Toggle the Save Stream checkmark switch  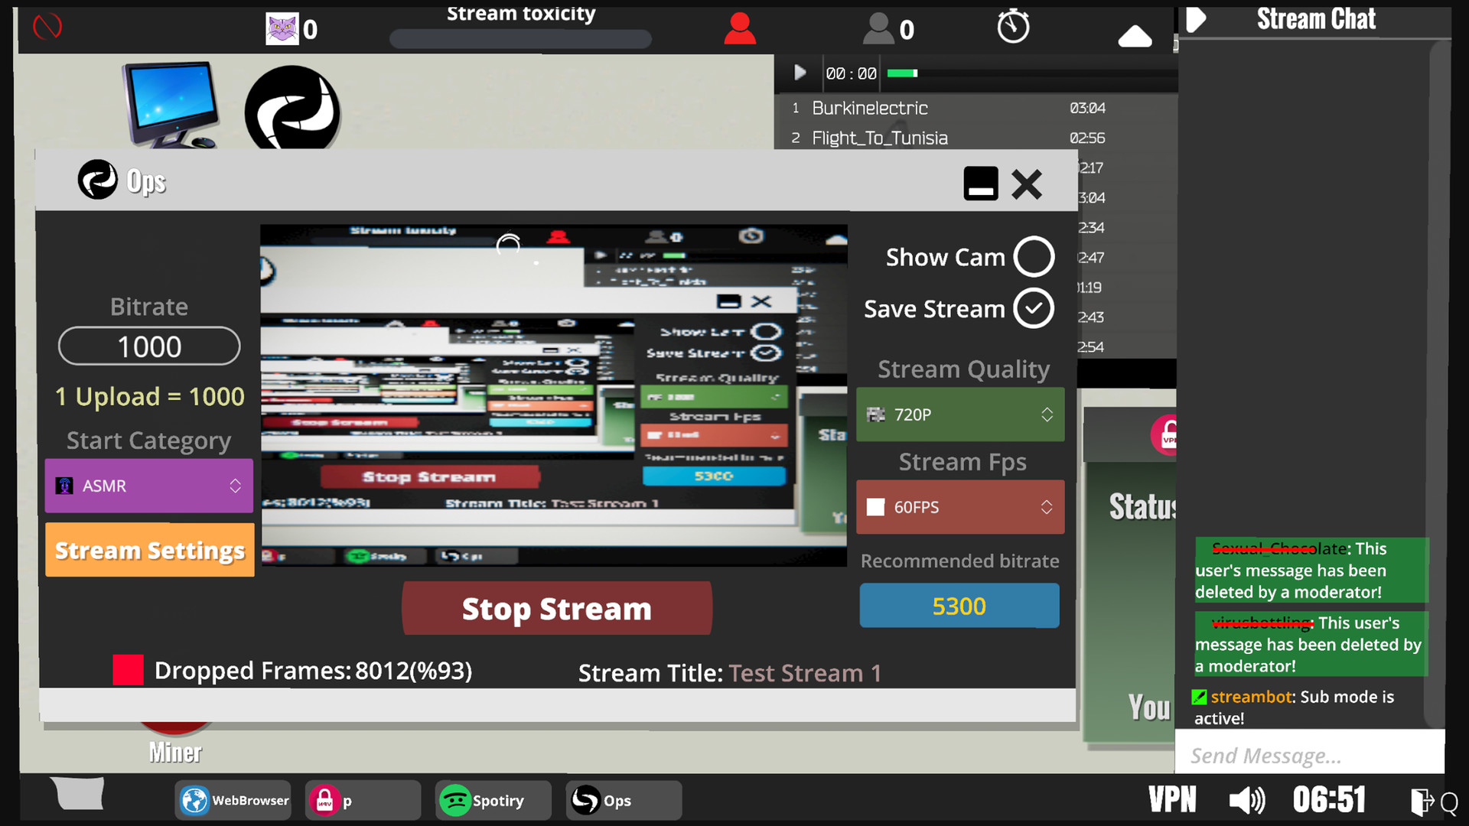[x=1033, y=309]
